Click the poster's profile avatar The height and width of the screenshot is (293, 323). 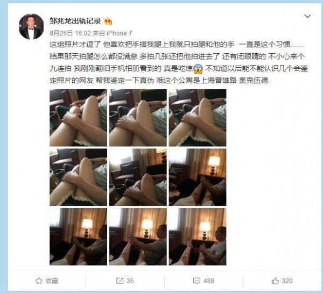coord(31,27)
